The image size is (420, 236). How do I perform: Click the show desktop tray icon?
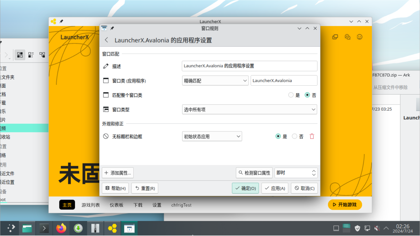point(336,228)
